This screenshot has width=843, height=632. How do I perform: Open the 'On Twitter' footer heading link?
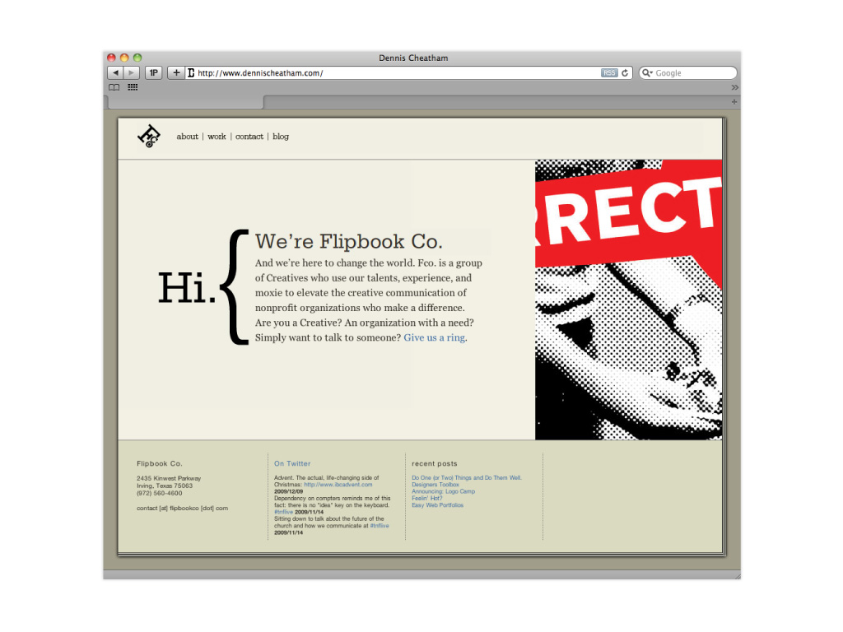(x=292, y=463)
